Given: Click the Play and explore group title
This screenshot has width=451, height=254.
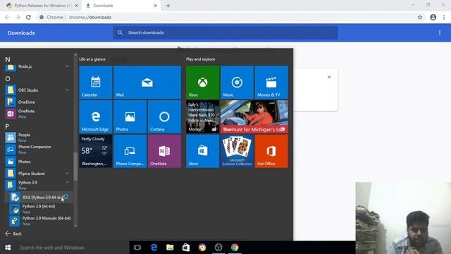Looking at the screenshot, I should coord(200,59).
